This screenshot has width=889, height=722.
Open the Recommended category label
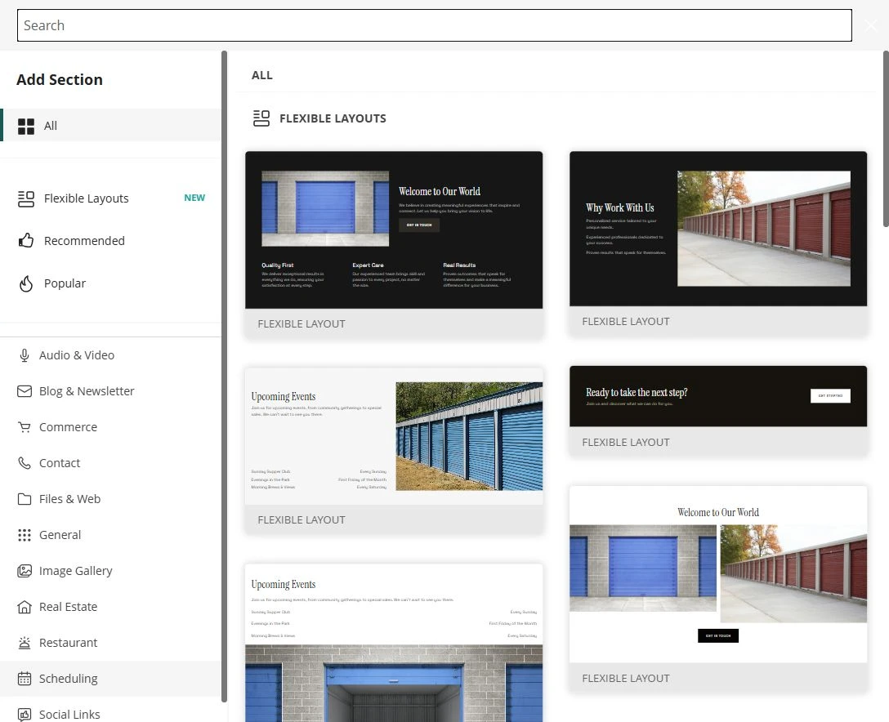84,241
